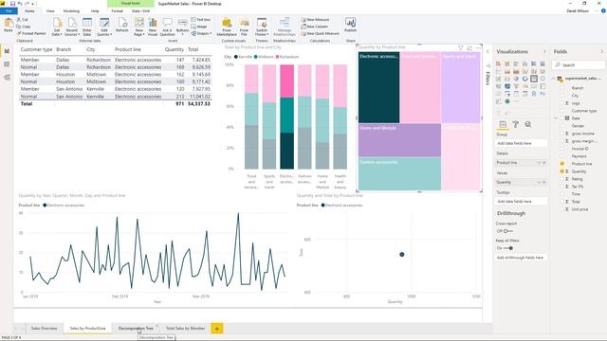The width and height of the screenshot is (607, 341).
Task: Create a New Measure
Action: (x=315, y=19)
